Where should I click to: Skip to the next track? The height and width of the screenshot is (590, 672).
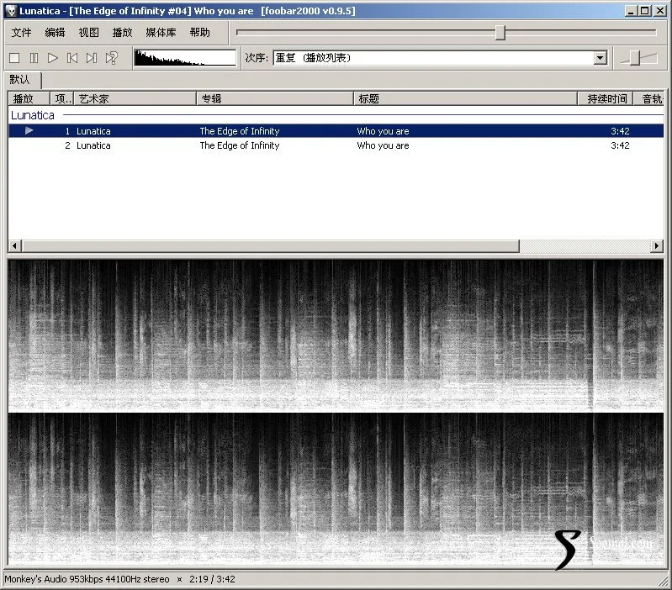(x=92, y=58)
